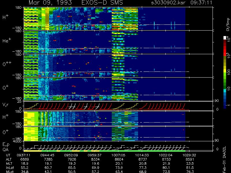Select the MLat value '50.5'
This screenshot has height=173, width=231.
coord(72,172)
